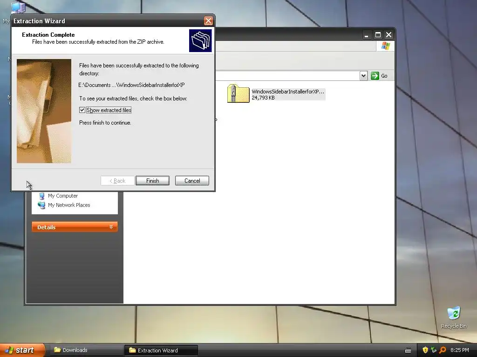
Task: Click the 24,793 KB file size text
Action: coord(263,98)
